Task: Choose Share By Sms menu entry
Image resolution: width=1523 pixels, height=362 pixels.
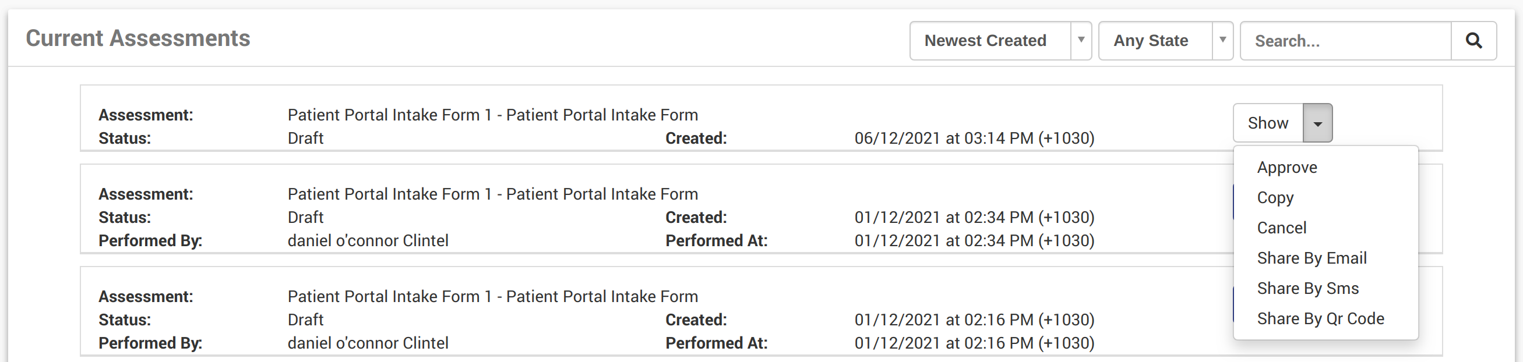Action: click(x=1307, y=288)
